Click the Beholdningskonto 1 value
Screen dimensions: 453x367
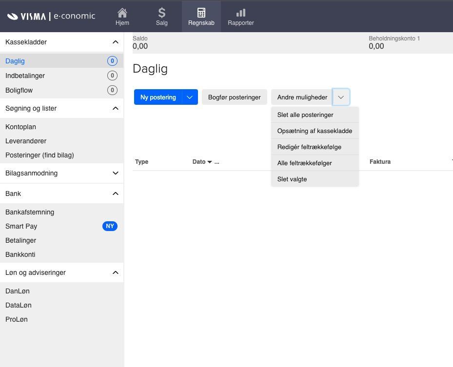tap(376, 46)
